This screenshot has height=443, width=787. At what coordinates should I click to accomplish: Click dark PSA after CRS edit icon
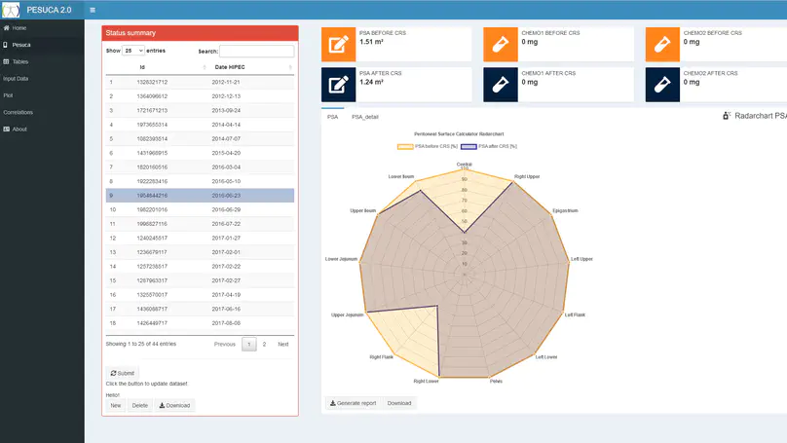tap(338, 85)
